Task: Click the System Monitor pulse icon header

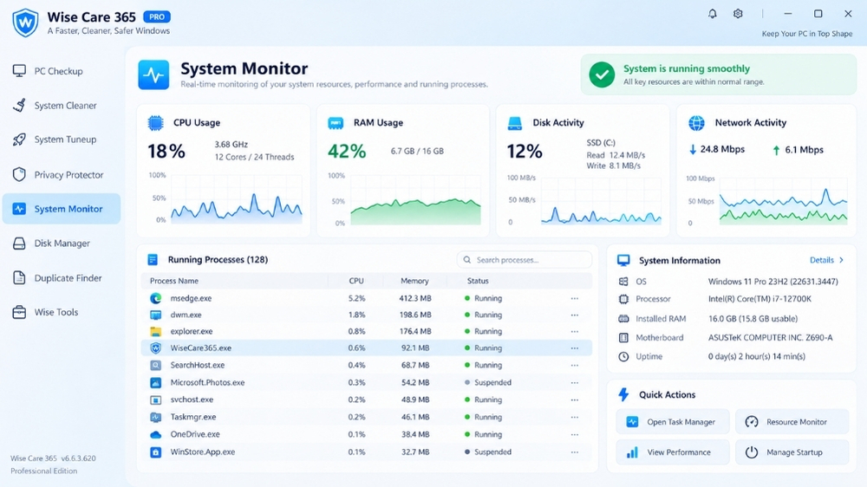Action: [x=153, y=75]
